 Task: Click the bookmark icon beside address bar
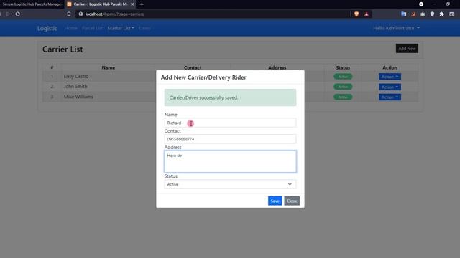tap(69, 14)
